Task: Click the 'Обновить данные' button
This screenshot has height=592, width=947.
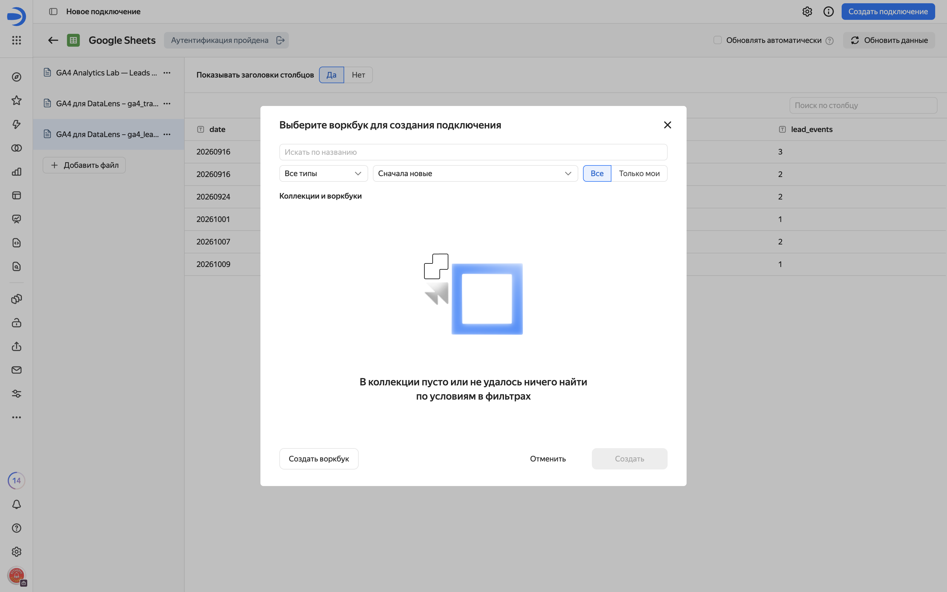Action: point(889,40)
